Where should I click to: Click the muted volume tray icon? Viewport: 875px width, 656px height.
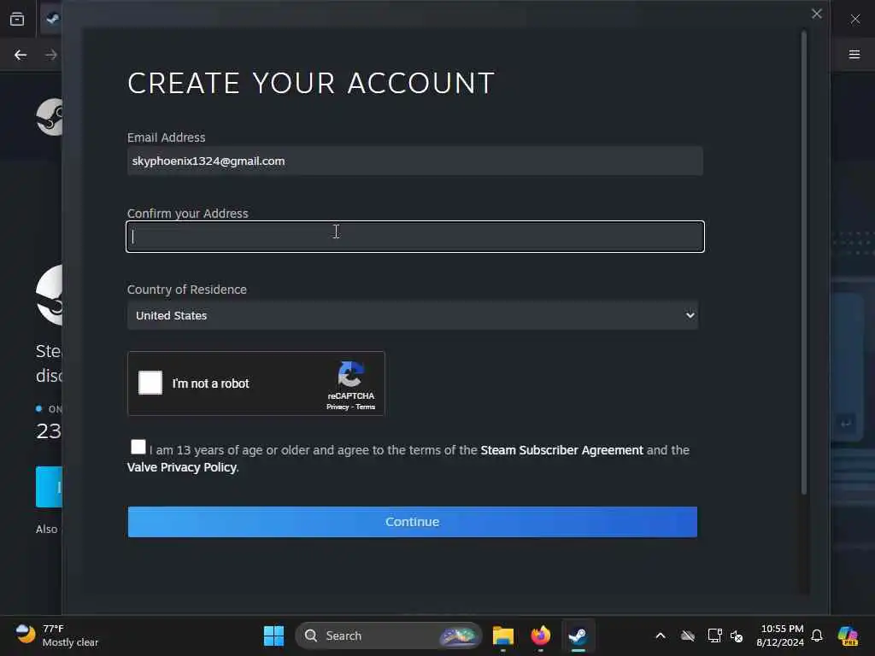737,635
